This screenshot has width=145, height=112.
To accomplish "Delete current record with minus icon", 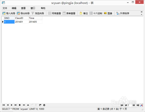I will (x=24, y=105).
